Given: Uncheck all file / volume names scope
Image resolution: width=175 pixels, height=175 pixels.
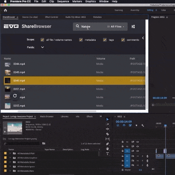Looking at the screenshot, I should (x=42, y=40).
